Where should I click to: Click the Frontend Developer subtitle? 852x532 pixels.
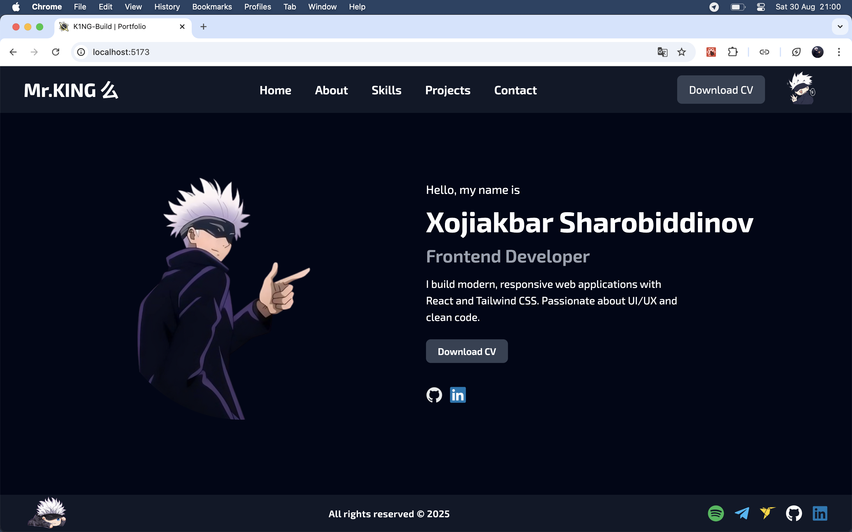[x=508, y=256]
